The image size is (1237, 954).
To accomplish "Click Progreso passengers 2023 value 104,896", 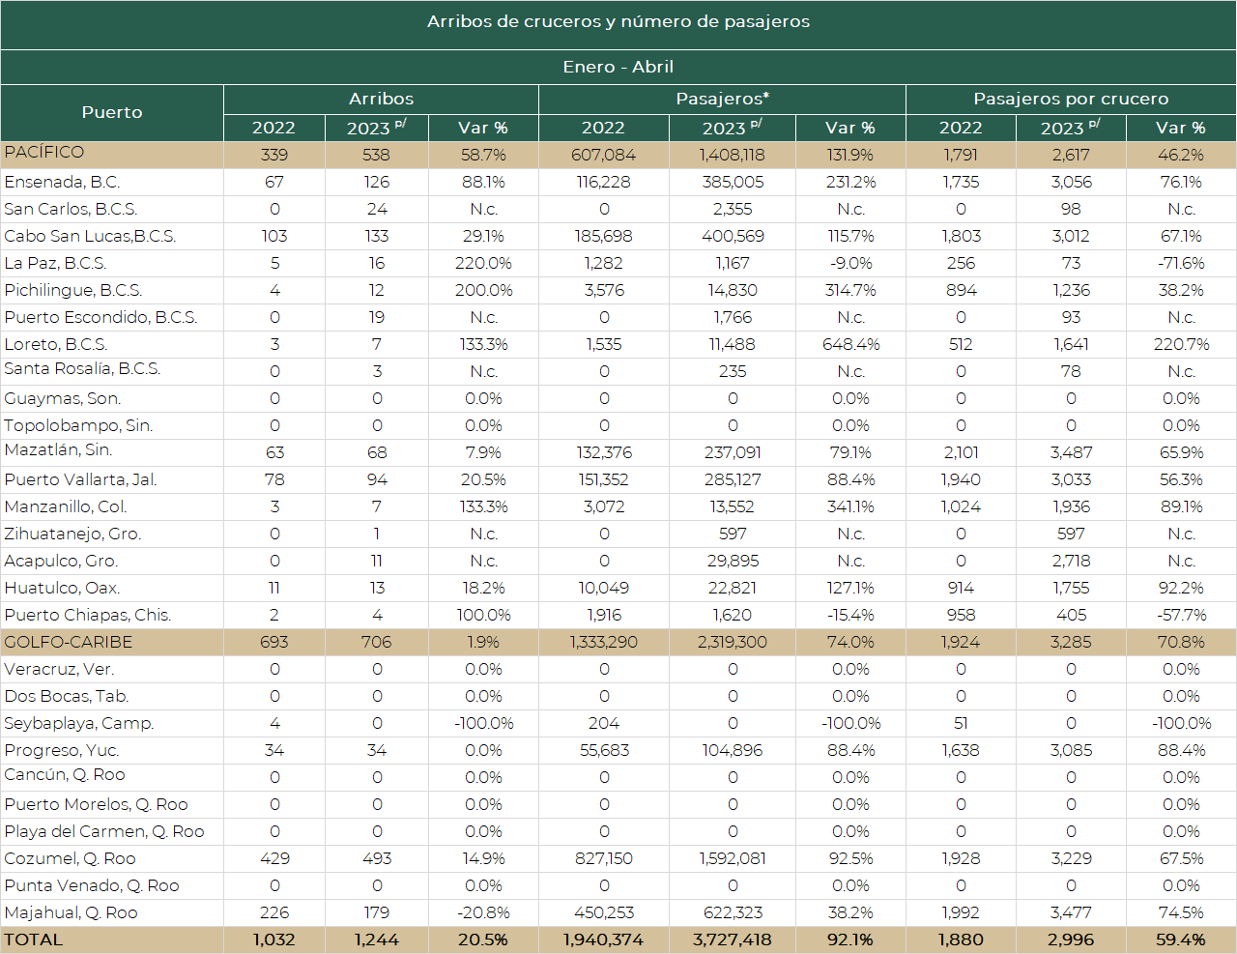I will click(733, 750).
